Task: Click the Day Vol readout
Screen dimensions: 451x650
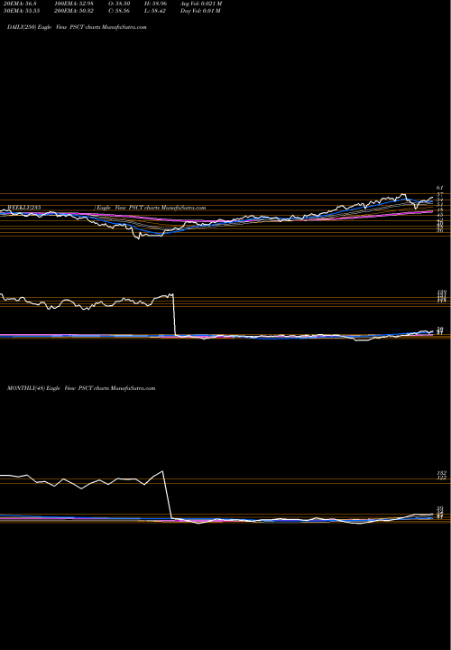Action: [x=200, y=11]
